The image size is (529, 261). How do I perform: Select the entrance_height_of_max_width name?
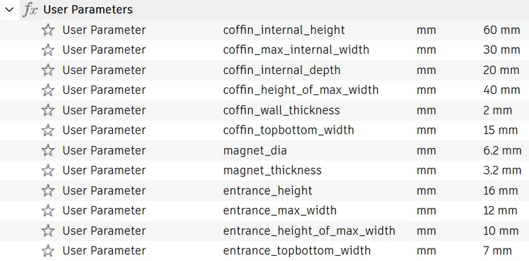click(x=309, y=231)
